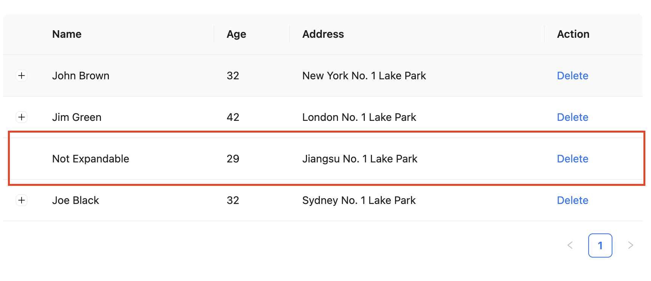Expand the John Brown row
The image size is (651, 281).
22,76
